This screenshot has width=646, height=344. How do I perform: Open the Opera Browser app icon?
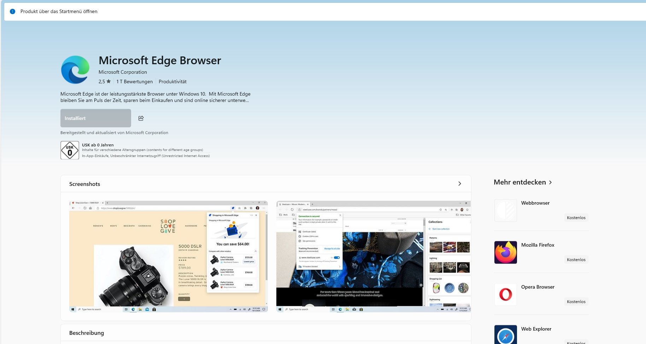(506, 294)
